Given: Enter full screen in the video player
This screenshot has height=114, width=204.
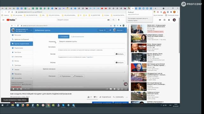Looking at the screenshot, I should pos(126,89).
